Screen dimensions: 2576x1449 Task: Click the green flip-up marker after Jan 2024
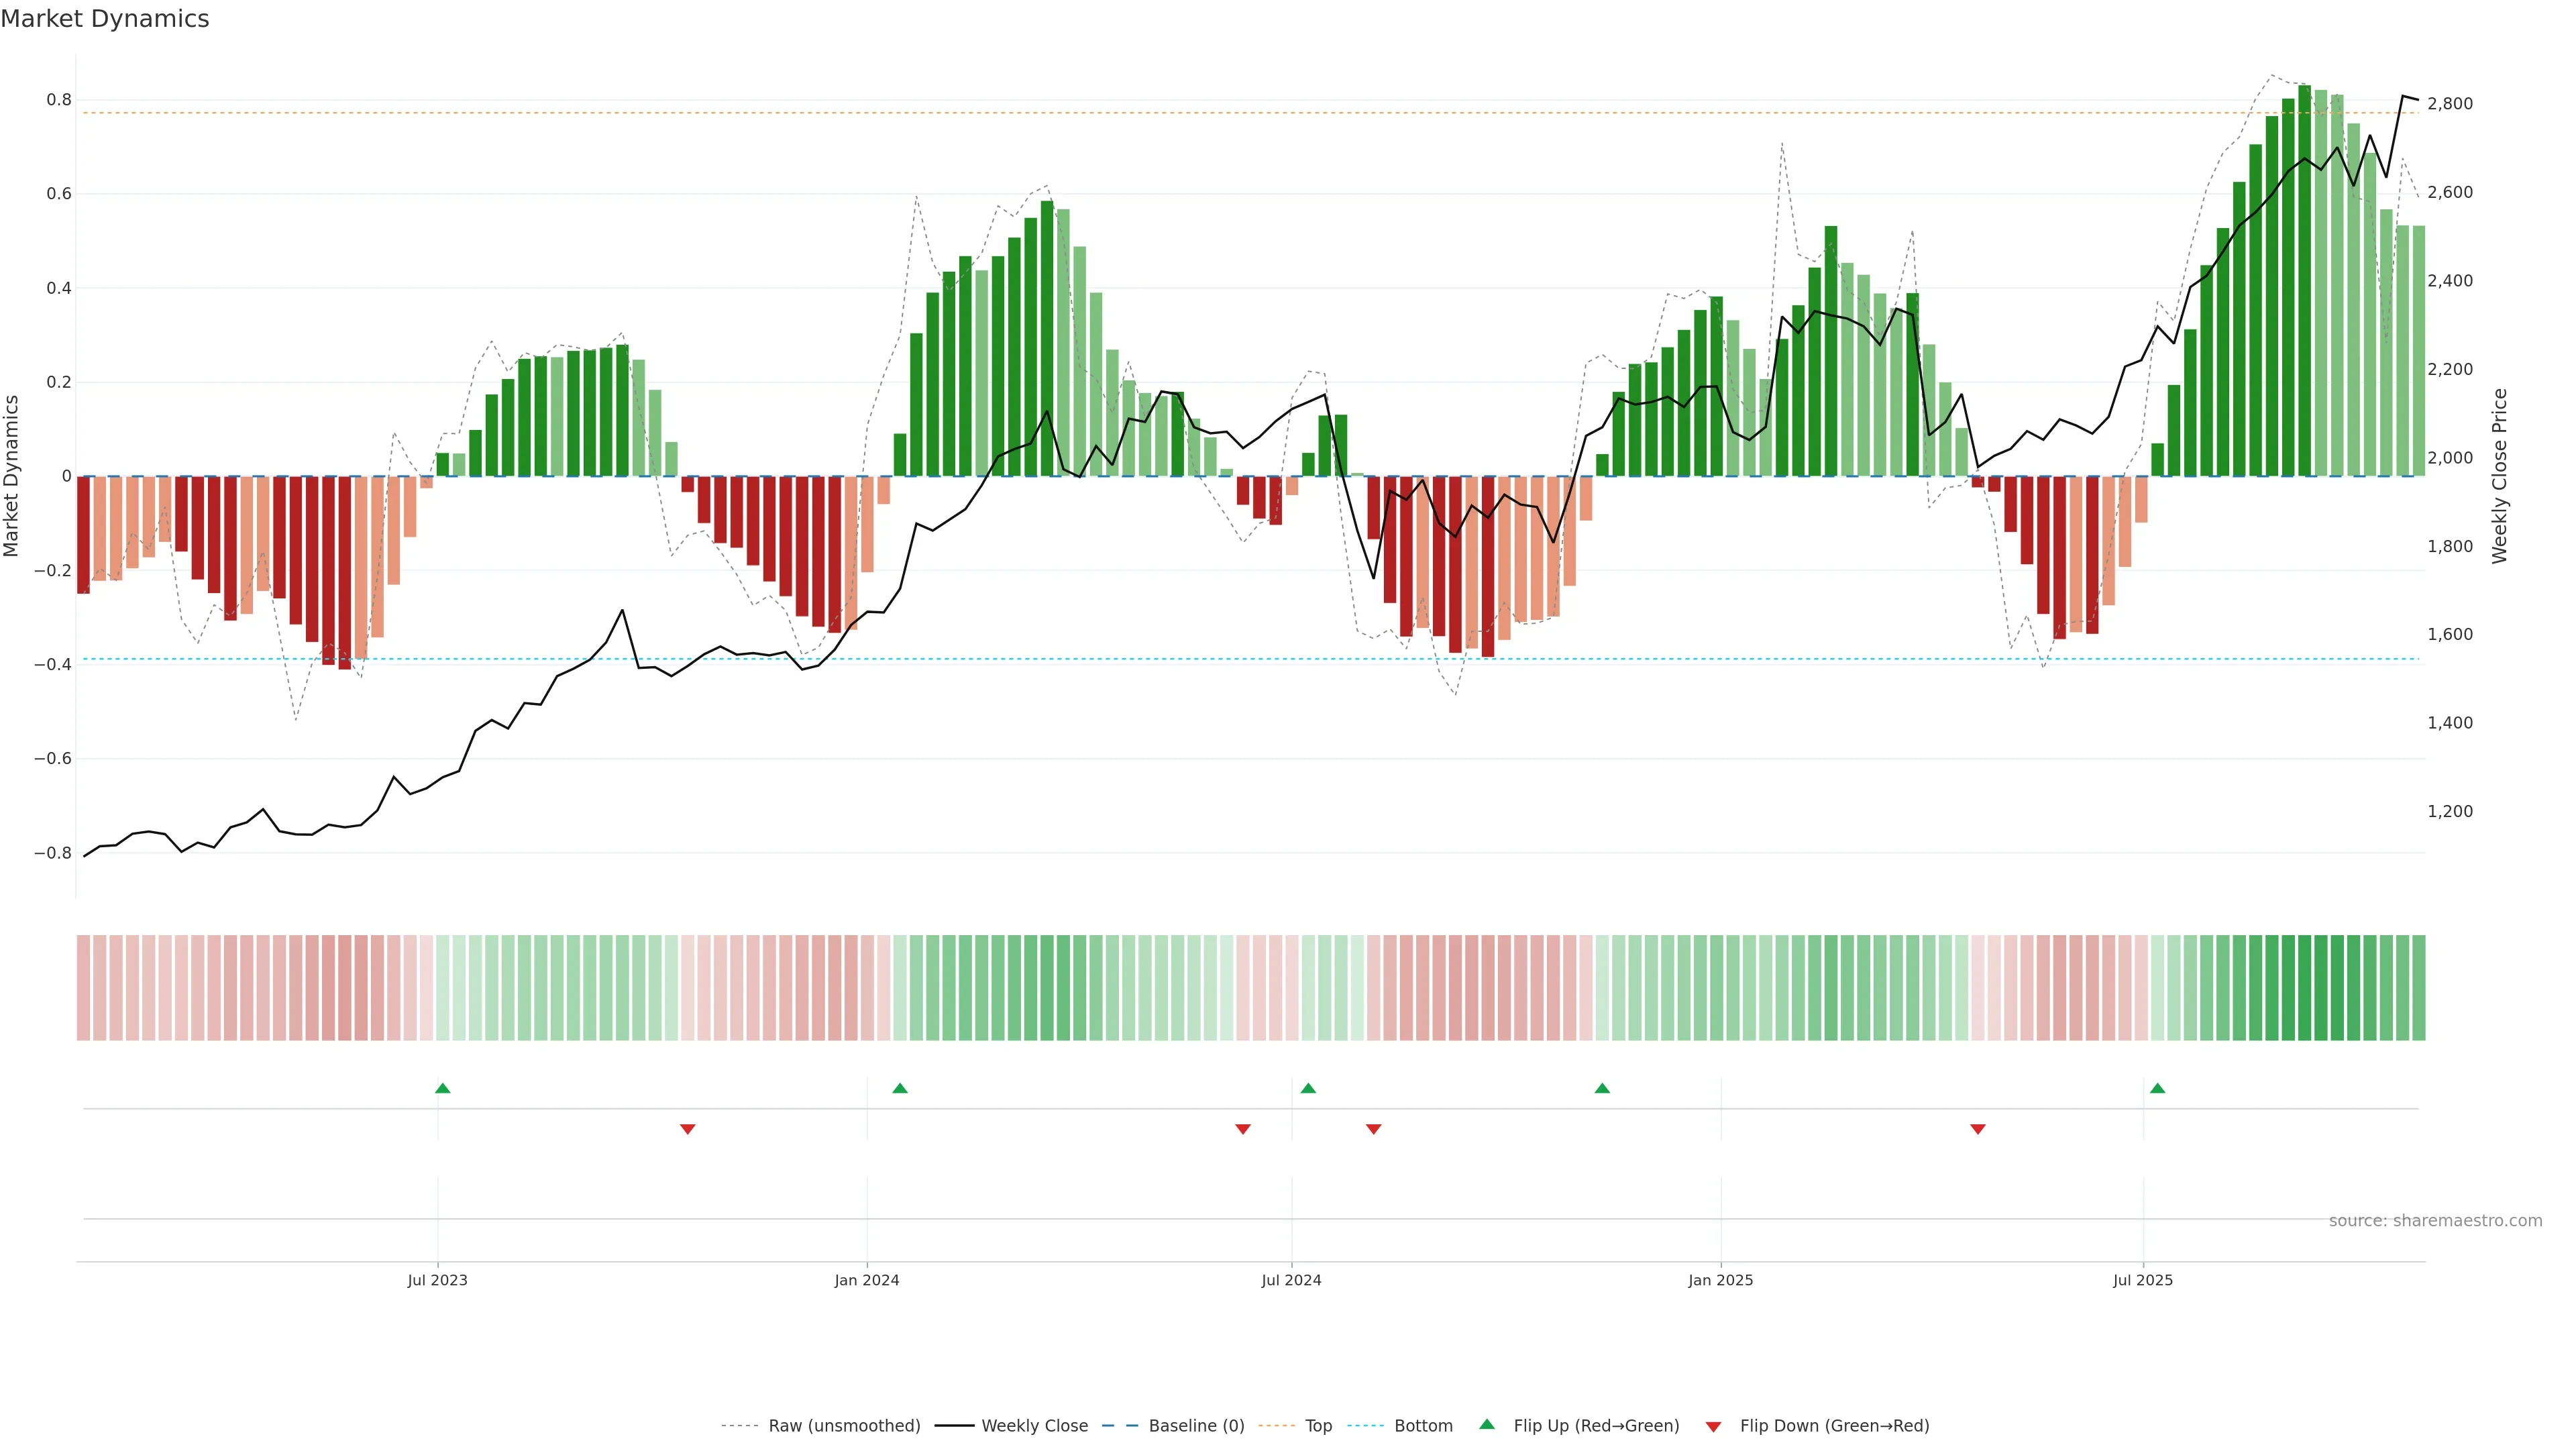click(900, 1088)
